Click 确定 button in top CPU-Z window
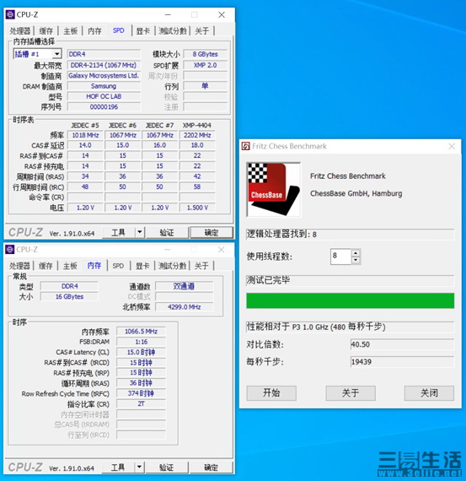The image size is (466, 481). [212, 233]
